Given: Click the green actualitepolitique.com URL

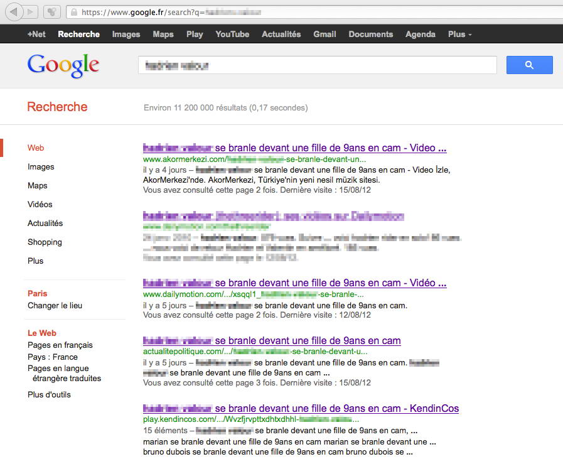Looking at the screenshot, I should point(255,352).
